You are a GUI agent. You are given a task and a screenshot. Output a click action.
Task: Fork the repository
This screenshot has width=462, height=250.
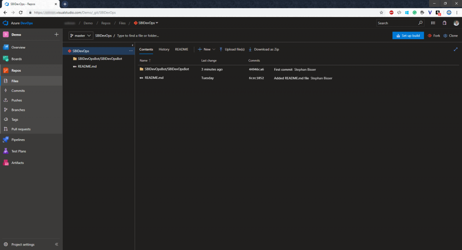click(x=434, y=36)
